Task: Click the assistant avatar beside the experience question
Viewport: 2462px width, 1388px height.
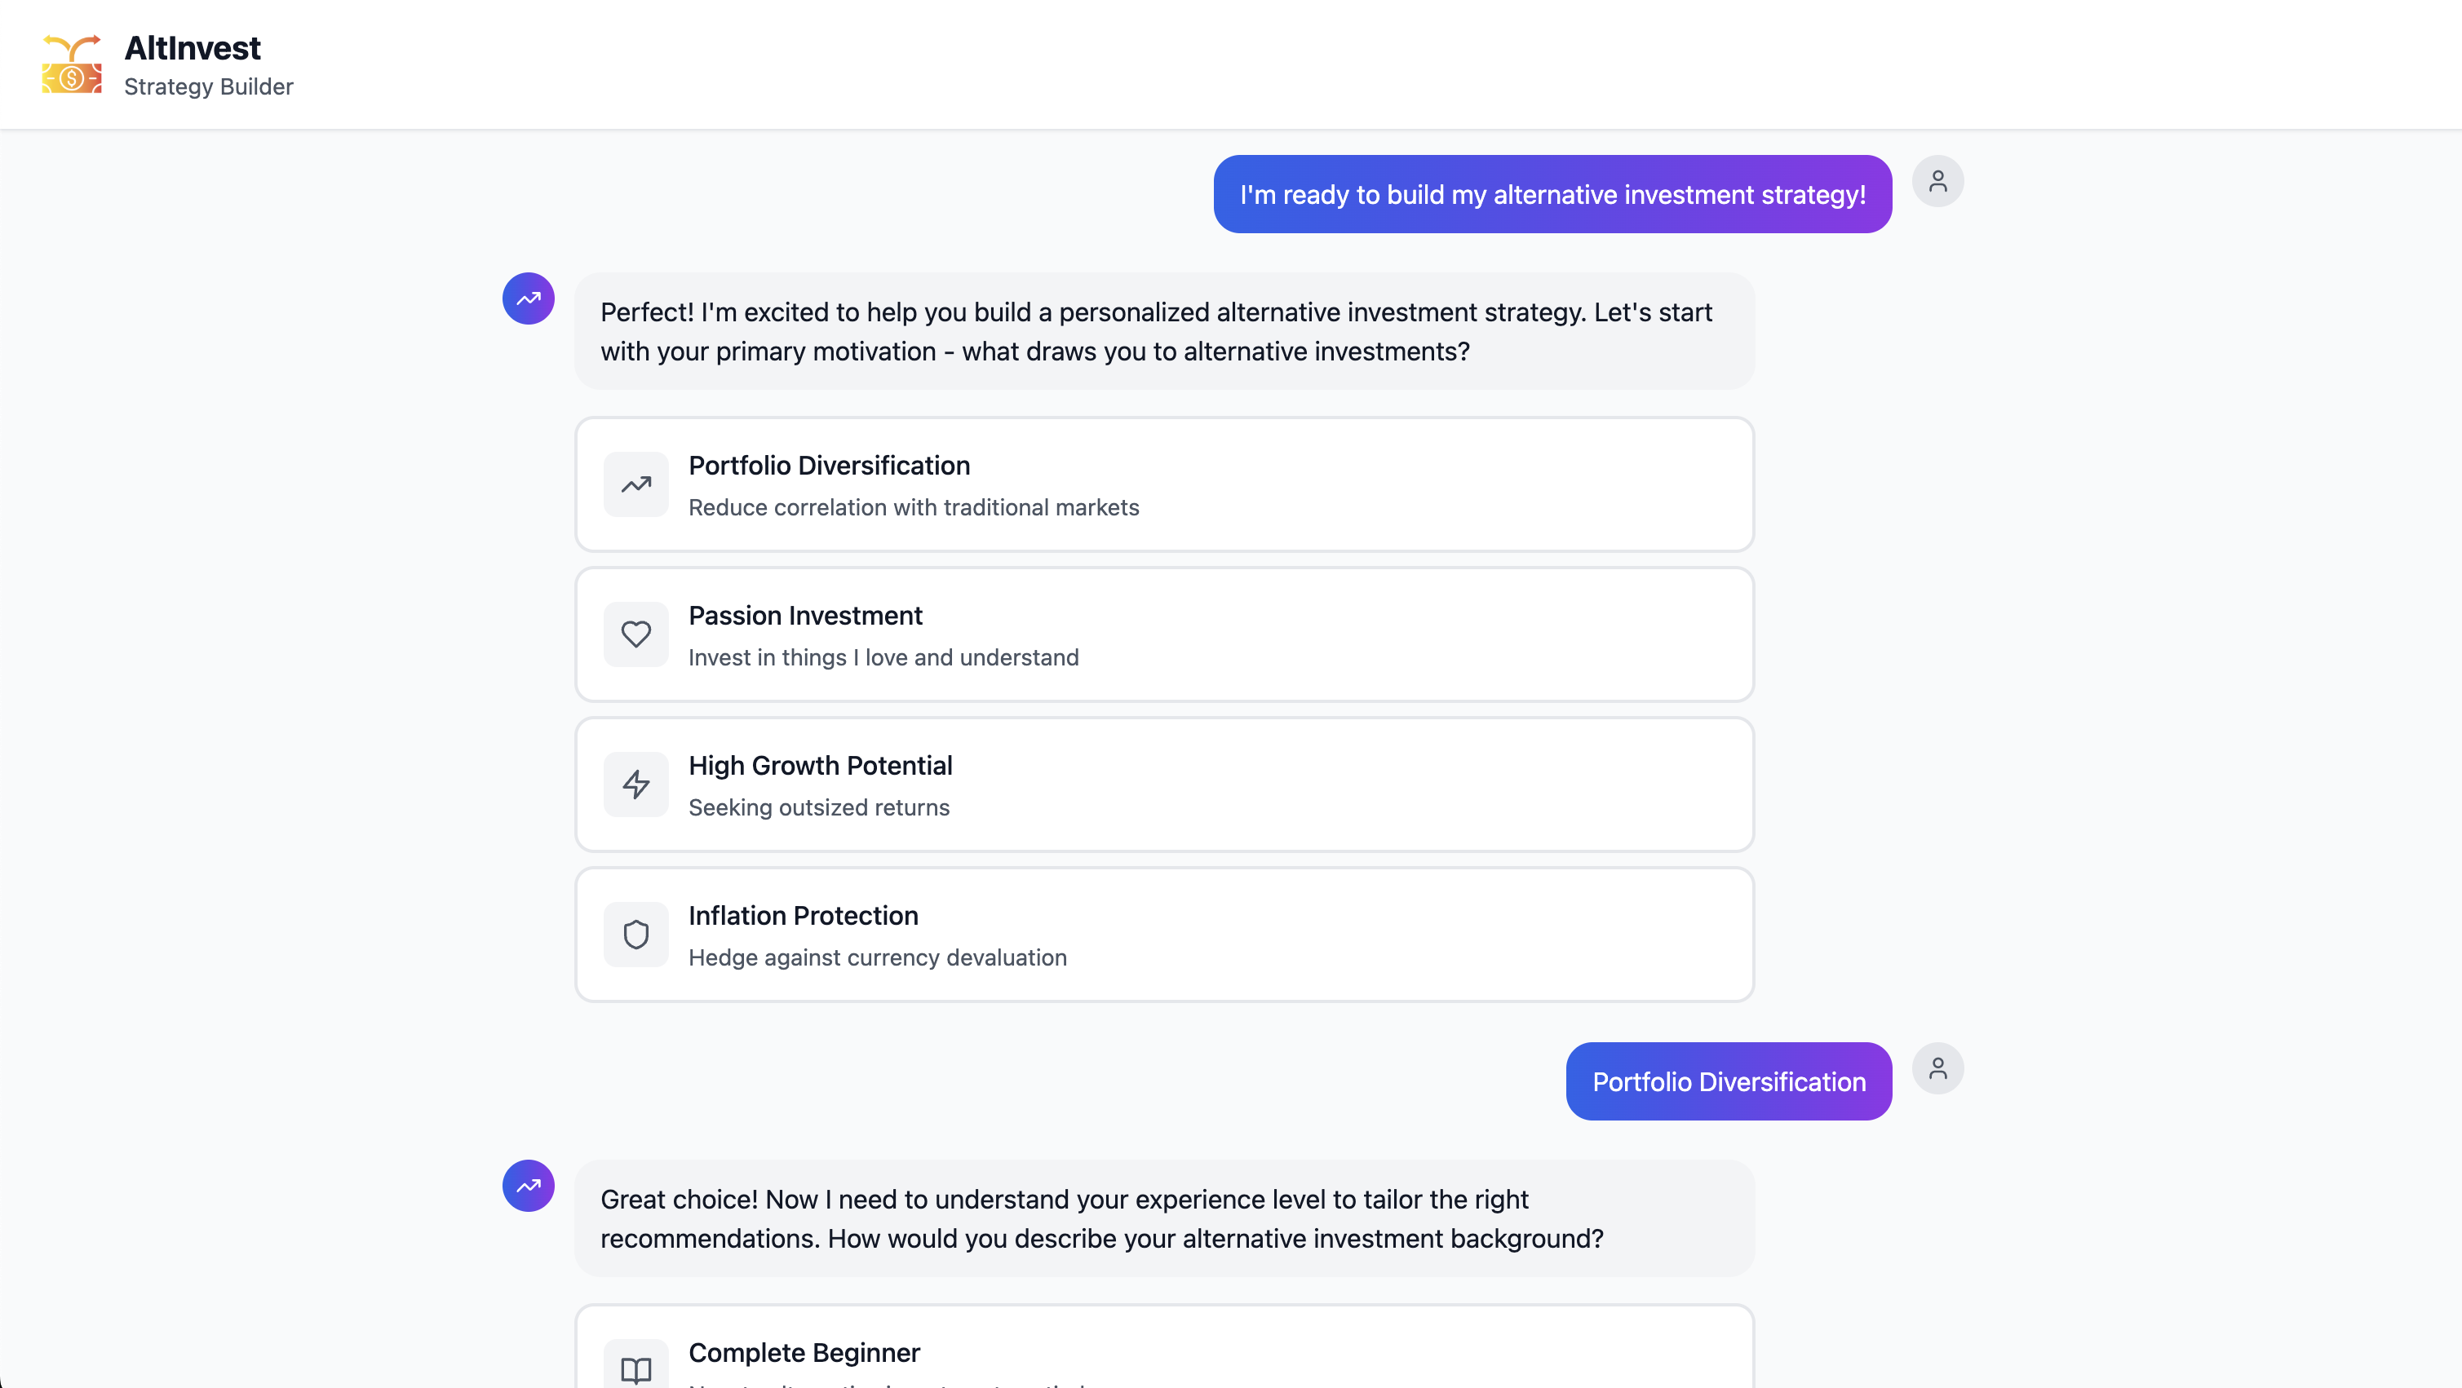Action: (x=529, y=1186)
